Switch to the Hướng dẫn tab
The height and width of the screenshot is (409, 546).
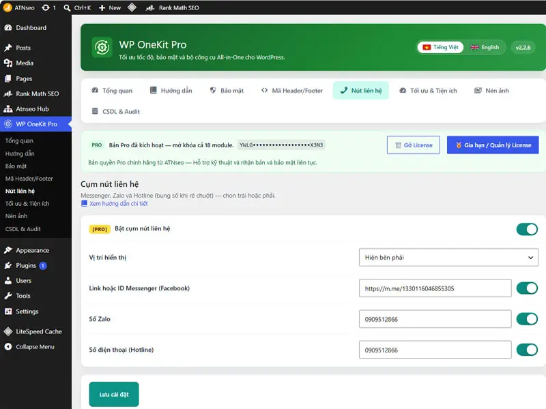pyautogui.click(x=171, y=91)
